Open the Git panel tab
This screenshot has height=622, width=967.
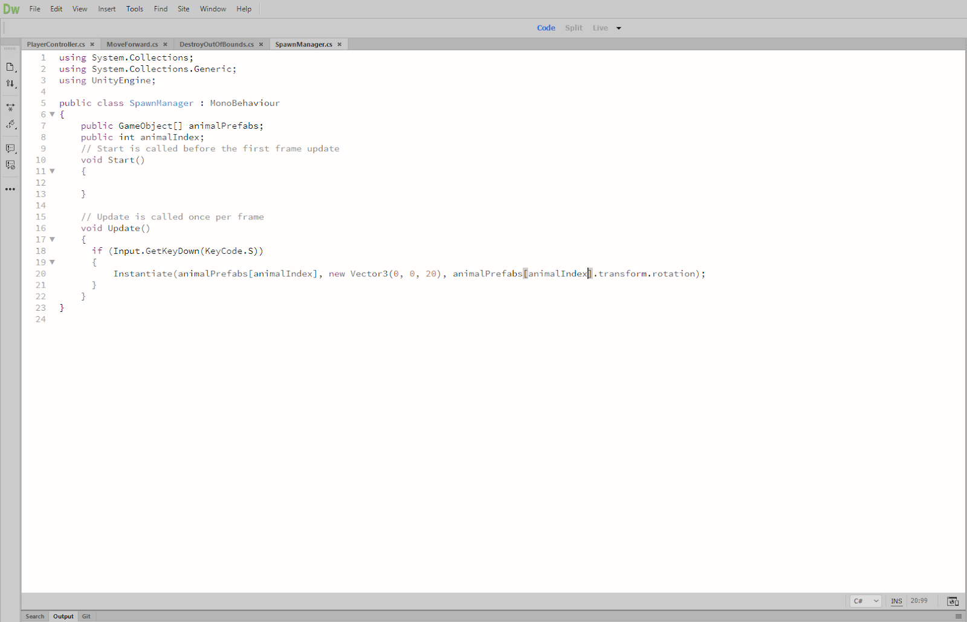click(86, 617)
